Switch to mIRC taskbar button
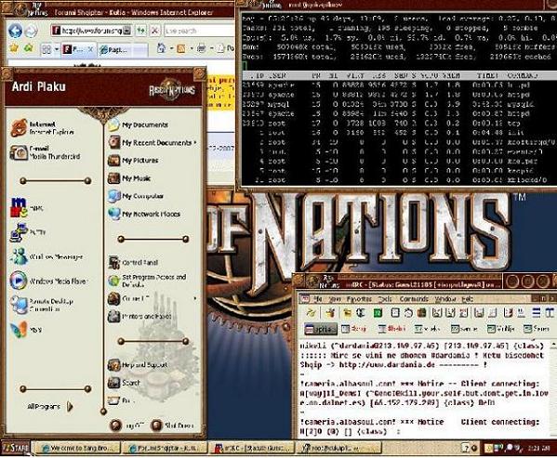The image size is (557, 458). pyautogui.click(x=253, y=448)
